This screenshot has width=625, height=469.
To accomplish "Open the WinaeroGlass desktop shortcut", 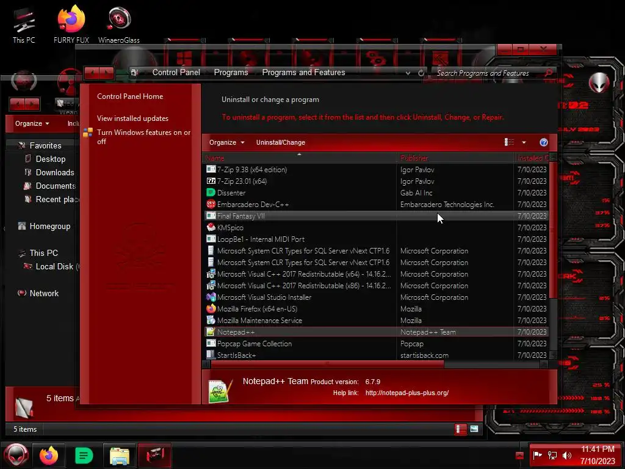I will [119, 24].
